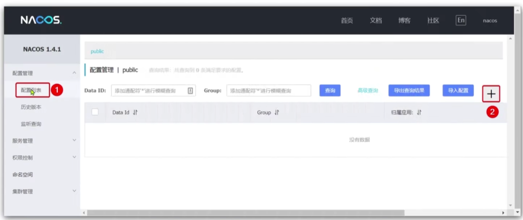The height and width of the screenshot is (220, 523).
Task: Sort by 归属应用 column icon
Action: pos(419,112)
